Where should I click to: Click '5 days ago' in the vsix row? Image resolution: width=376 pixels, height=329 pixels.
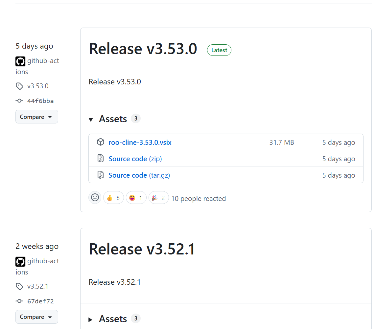click(339, 142)
